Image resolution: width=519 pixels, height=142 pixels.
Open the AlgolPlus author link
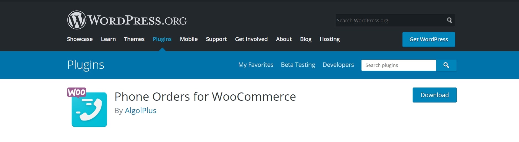tap(141, 110)
